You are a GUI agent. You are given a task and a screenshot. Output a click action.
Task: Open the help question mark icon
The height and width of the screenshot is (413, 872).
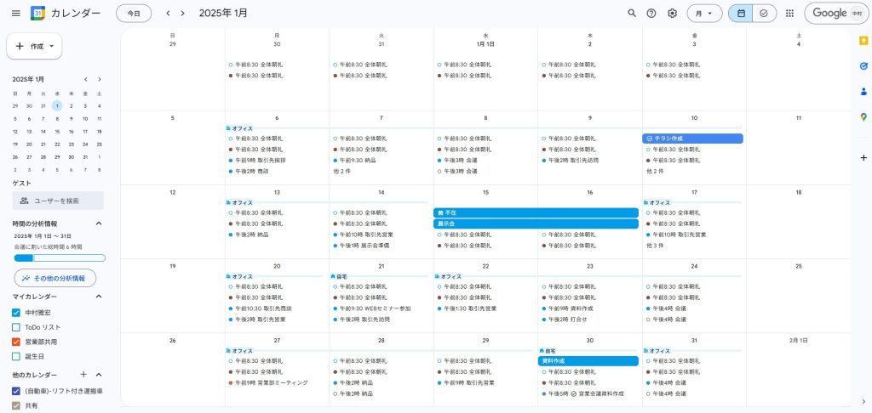(x=651, y=14)
